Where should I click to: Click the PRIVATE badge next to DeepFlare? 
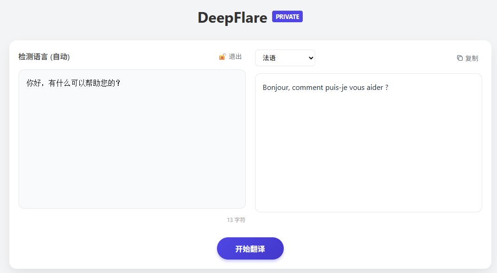click(x=287, y=16)
